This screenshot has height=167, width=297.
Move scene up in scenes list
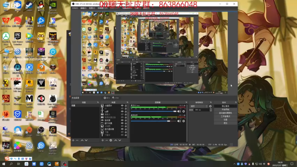(x=82, y=140)
